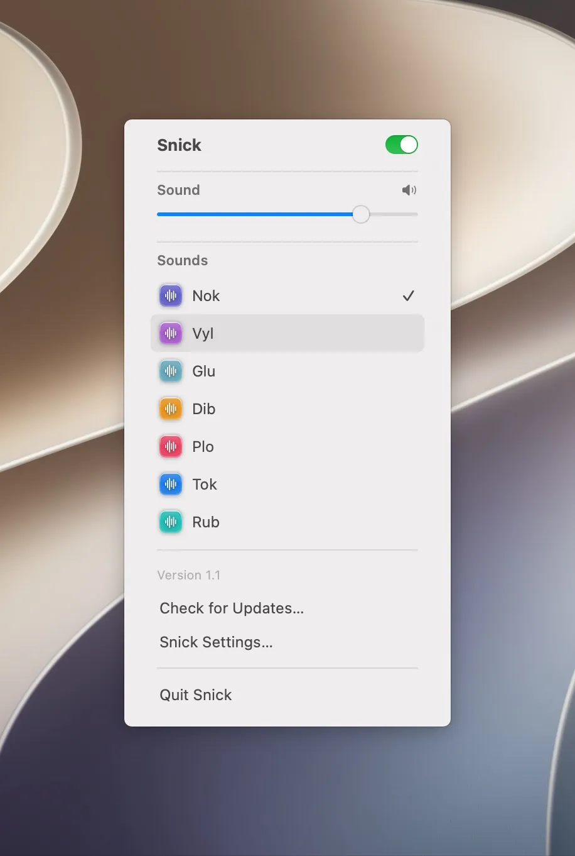This screenshot has width=575, height=856.
Task: Open Snick Settings…
Action: point(216,642)
